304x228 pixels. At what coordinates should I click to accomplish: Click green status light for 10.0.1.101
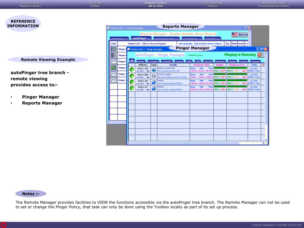132,69
